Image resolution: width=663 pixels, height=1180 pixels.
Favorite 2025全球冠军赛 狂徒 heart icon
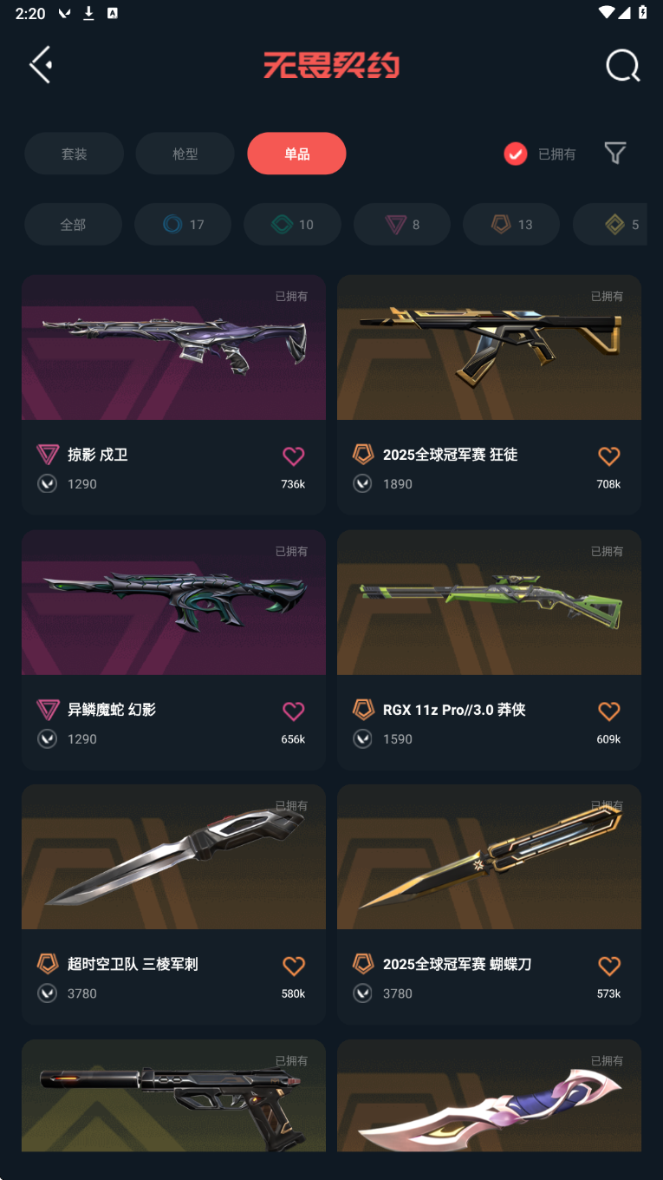(609, 456)
